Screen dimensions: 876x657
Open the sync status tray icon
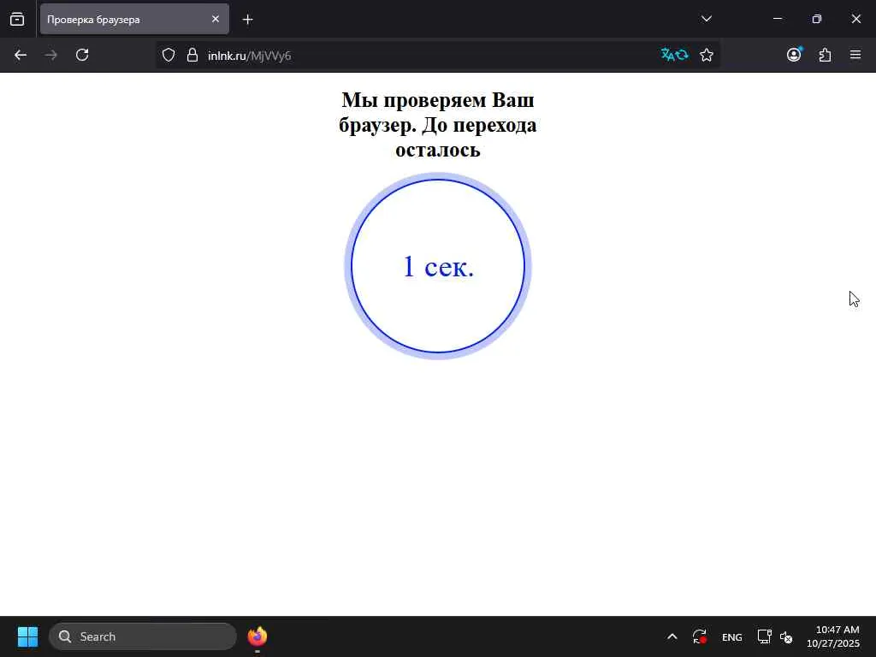(700, 636)
